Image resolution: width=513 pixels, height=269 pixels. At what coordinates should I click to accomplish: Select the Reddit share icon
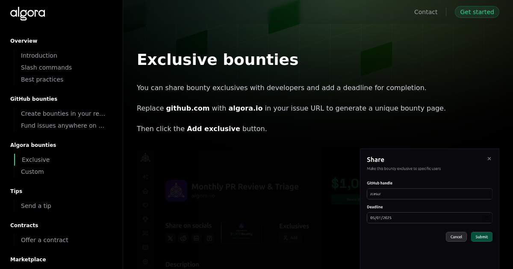pyautogui.click(x=183, y=238)
